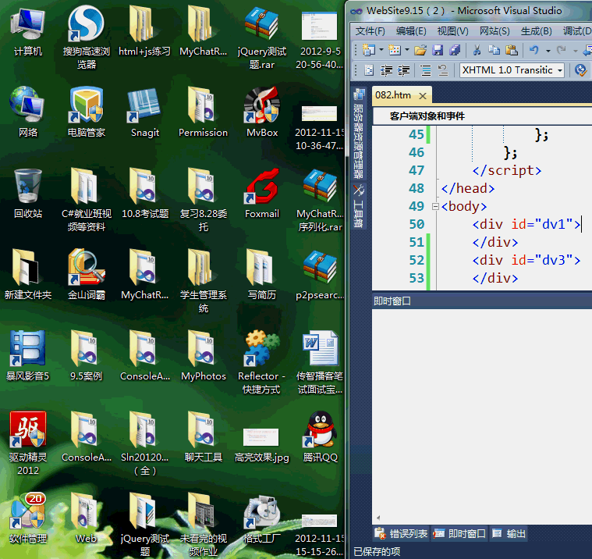
Task: Click the Save All toolbar icon
Action: pos(454,50)
